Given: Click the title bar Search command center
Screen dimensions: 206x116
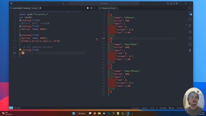Looking at the screenshot, I should pos(104,4).
